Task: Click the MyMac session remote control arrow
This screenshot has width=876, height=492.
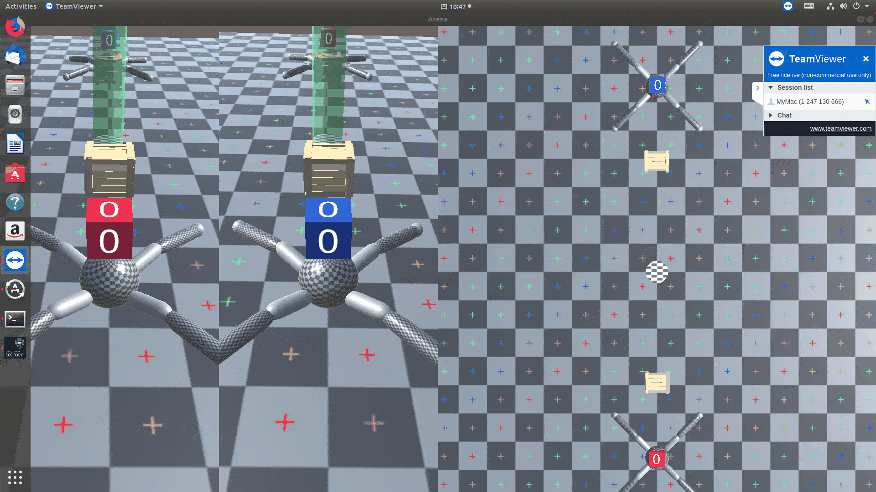Action: click(x=867, y=102)
